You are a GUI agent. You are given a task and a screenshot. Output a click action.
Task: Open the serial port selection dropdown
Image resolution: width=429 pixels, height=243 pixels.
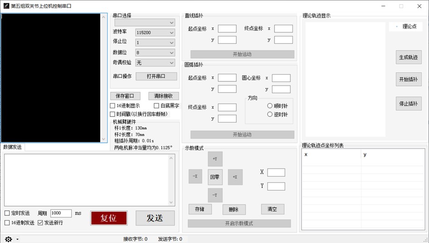point(145,22)
